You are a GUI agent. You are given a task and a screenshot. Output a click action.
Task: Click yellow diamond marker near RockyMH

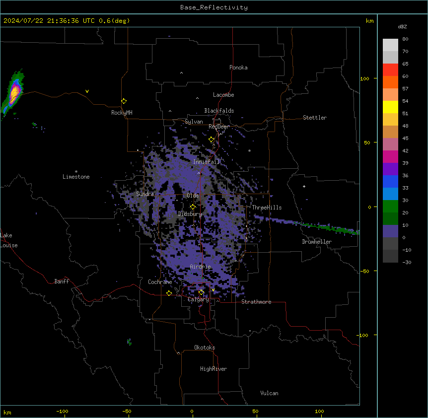(124, 101)
